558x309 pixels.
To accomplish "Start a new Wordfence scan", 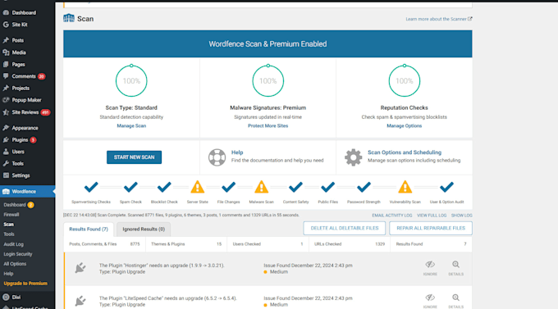I will tap(134, 157).
